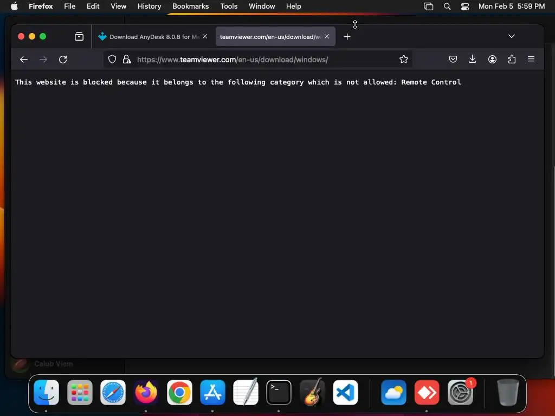Open the File menu
The image size is (555, 416).
pos(69,6)
